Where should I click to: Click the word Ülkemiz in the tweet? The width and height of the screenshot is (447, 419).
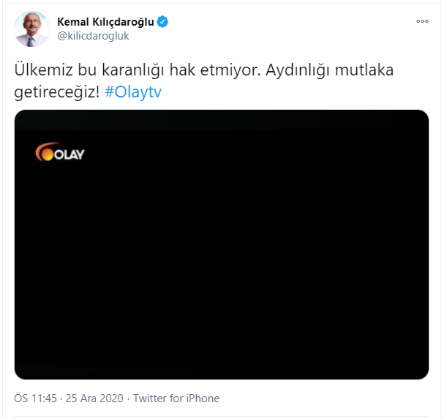click(x=44, y=70)
